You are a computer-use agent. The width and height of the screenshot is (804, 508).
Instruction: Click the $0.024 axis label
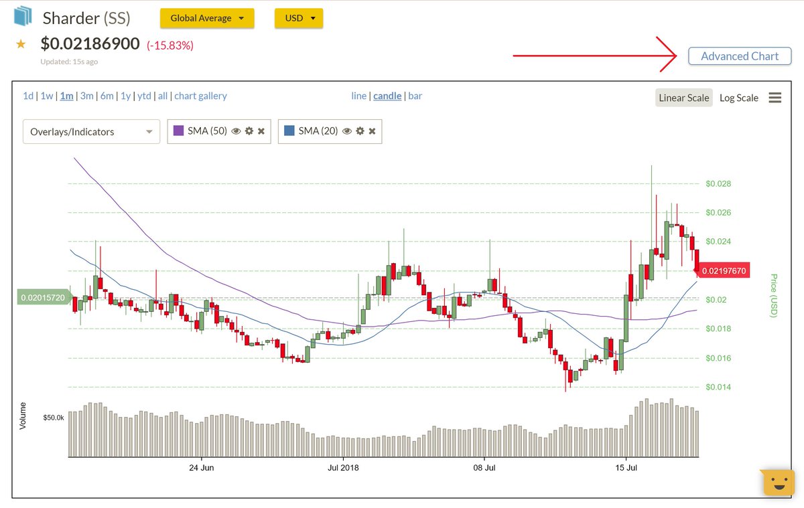tap(718, 242)
